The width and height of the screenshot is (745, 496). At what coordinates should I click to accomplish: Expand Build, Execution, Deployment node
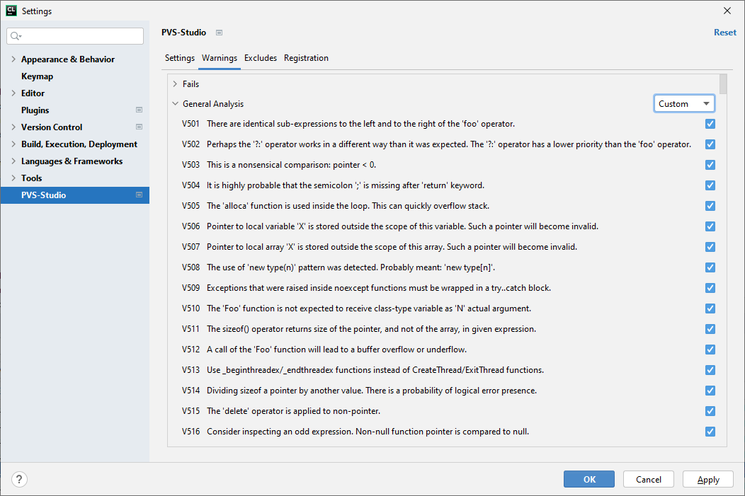[13, 144]
